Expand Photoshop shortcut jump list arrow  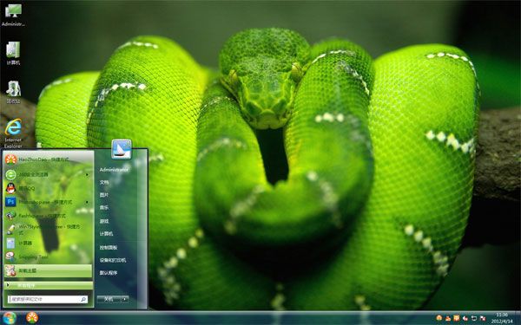(88, 202)
